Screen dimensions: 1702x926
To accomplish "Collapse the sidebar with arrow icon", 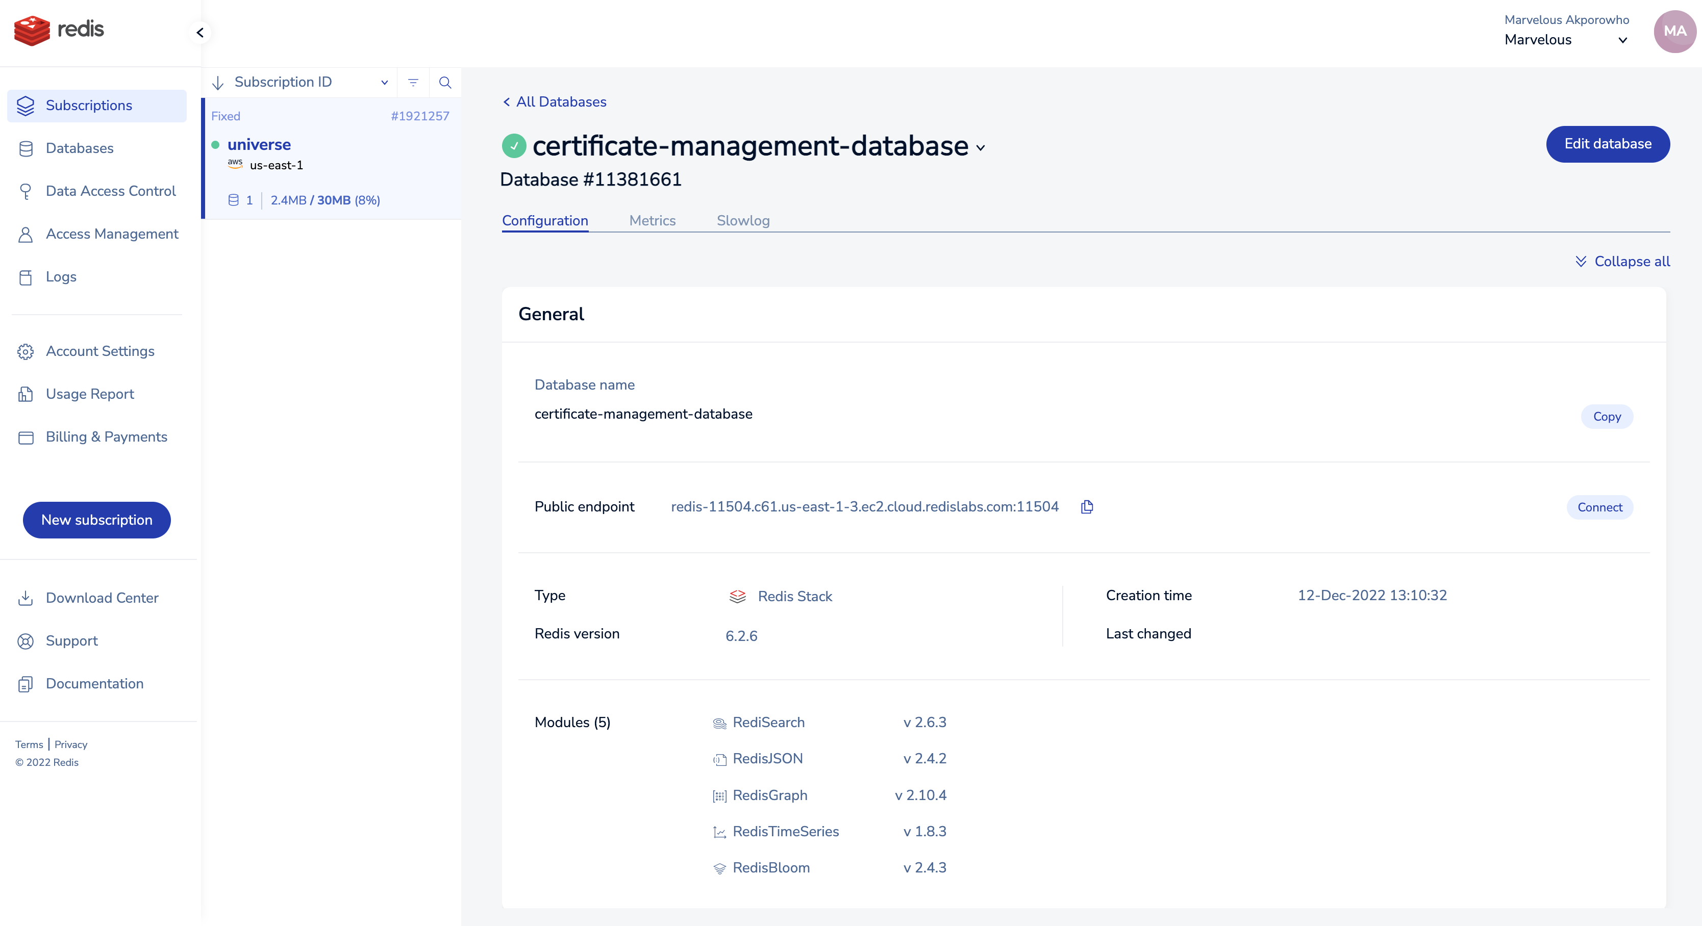I will [x=199, y=32].
